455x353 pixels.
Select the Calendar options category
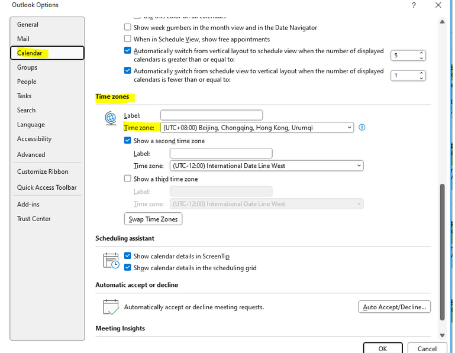click(47, 53)
